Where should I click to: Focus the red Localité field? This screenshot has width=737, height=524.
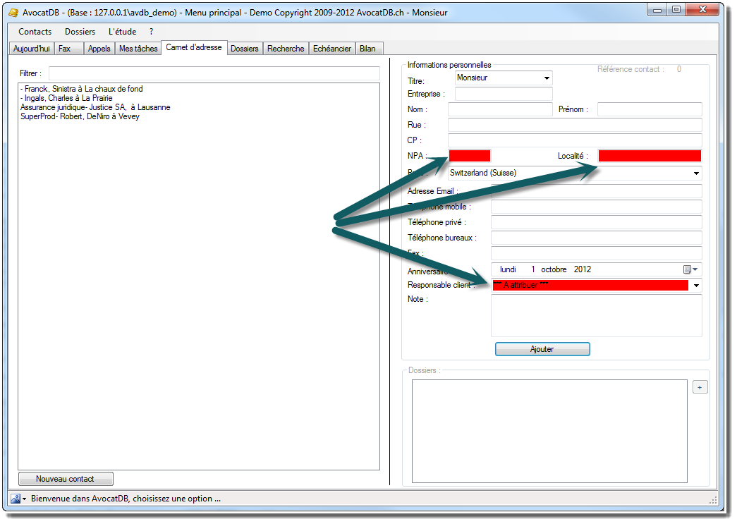click(650, 156)
